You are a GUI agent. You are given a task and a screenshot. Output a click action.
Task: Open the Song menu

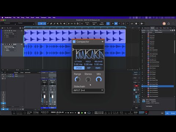point(23,18)
